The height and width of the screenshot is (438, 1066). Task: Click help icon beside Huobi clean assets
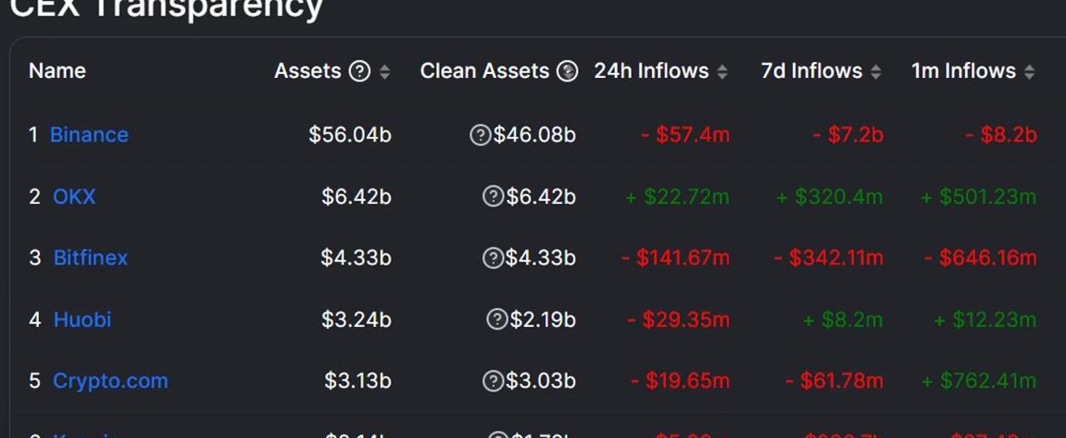coord(497,319)
